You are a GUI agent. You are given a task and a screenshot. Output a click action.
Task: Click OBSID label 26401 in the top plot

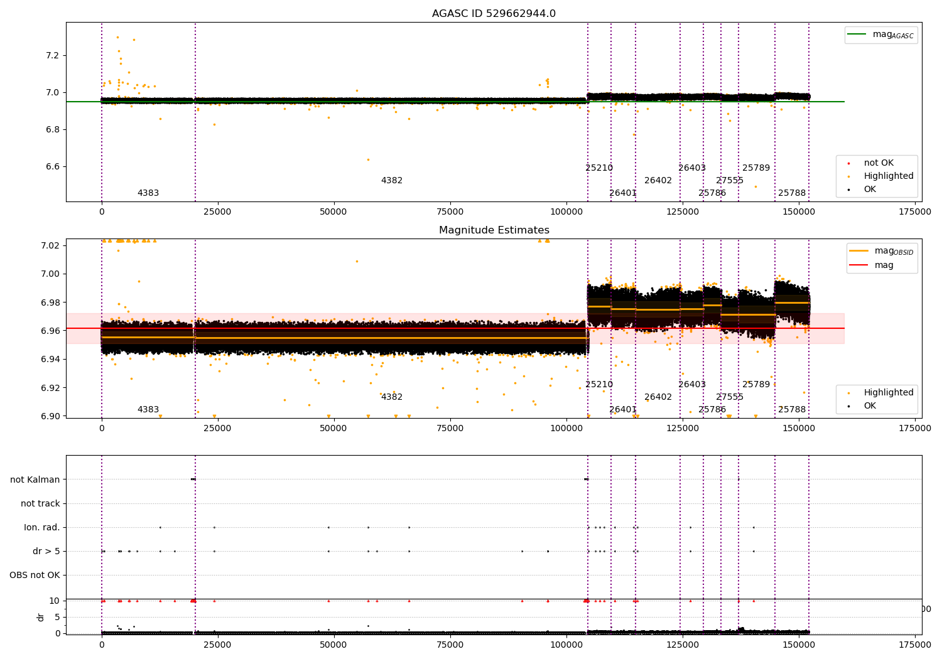[623, 193]
